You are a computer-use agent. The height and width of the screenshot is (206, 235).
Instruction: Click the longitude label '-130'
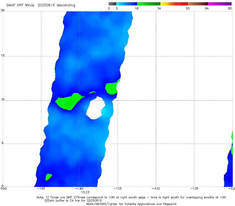(156, 189)
